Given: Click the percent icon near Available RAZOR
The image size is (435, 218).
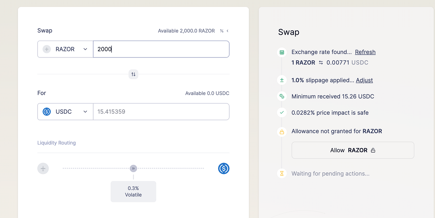Looking at the screenshot, I should 222,31.
